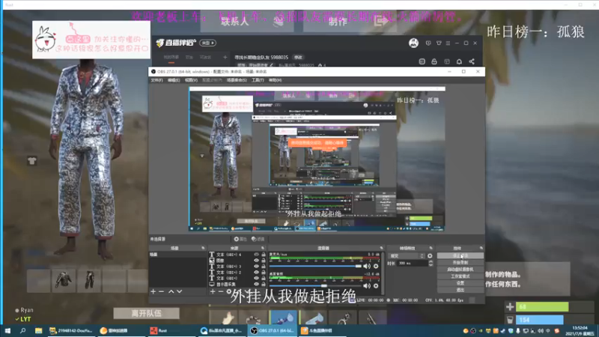The height and width of the screenshot is (337, 599).
Task: Click 退出 button in OBS controls
Action: [x=460, y=290]
